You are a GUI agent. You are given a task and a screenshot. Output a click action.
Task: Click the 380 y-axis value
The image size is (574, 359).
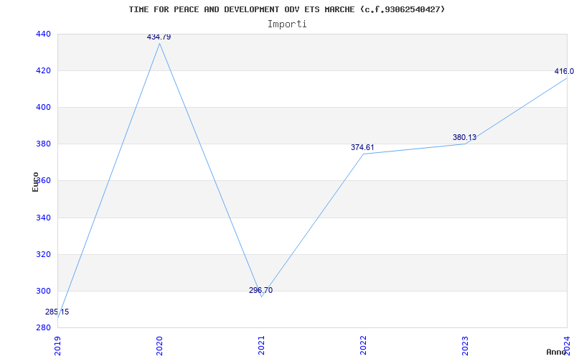tap(43, 144)
